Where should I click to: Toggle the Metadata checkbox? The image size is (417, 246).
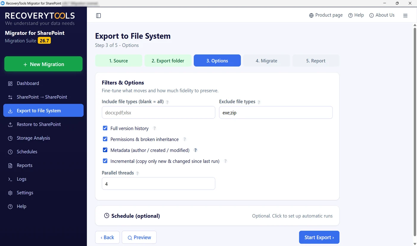click(x=105, y=150)
